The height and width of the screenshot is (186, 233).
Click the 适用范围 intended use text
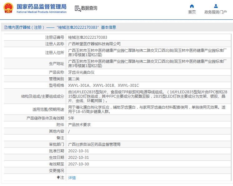tap(147, 109)
